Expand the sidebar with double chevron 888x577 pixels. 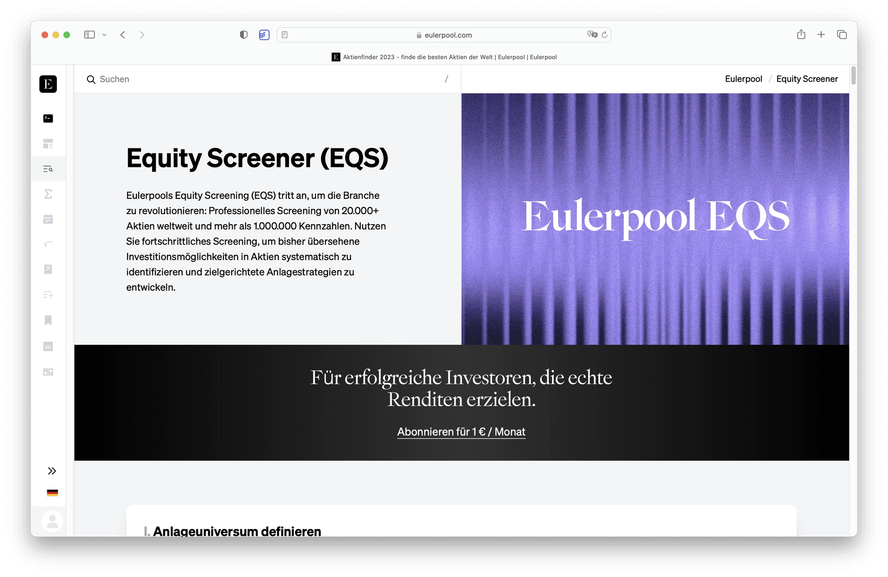52,471
